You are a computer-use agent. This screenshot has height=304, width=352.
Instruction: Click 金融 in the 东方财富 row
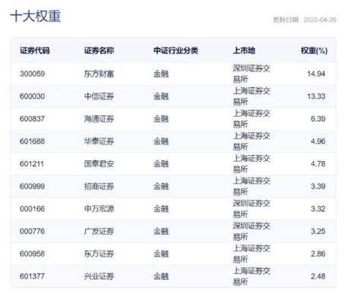pyautogui.click(x=161, y=74)
